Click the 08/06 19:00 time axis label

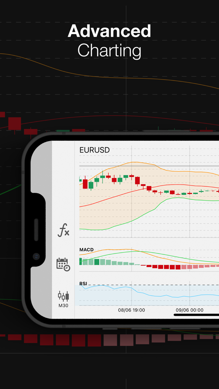click(x=131, y=310)
